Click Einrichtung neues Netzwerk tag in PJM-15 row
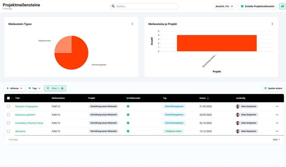286x167 pixels. pos(104,131)
